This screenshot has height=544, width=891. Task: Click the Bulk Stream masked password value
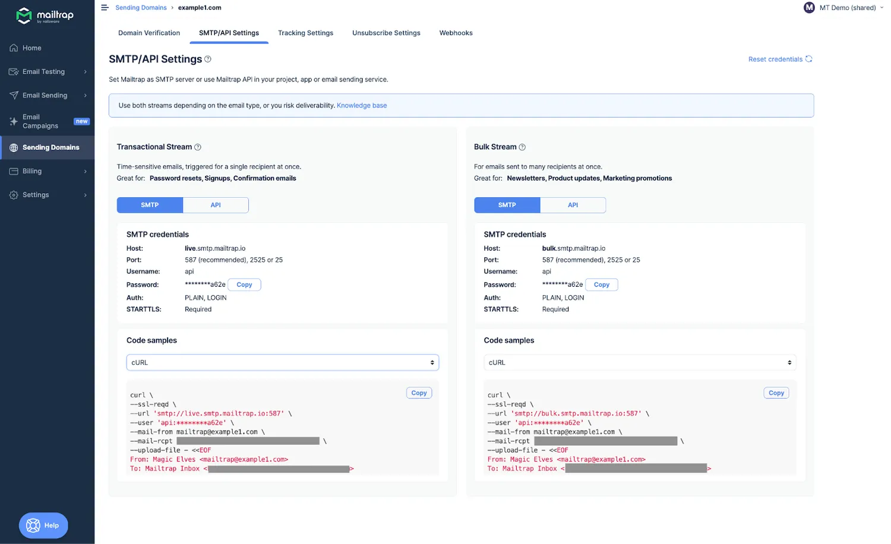(563, 285)
